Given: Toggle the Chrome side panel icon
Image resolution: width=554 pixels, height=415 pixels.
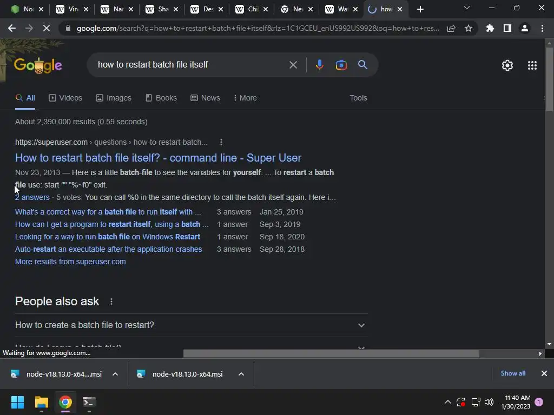Looking at the screenshot, I should [507, 28].
